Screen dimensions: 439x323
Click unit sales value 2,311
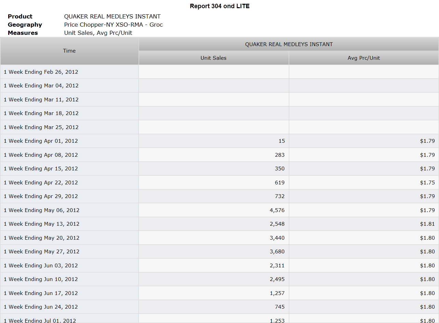point(277,266)
